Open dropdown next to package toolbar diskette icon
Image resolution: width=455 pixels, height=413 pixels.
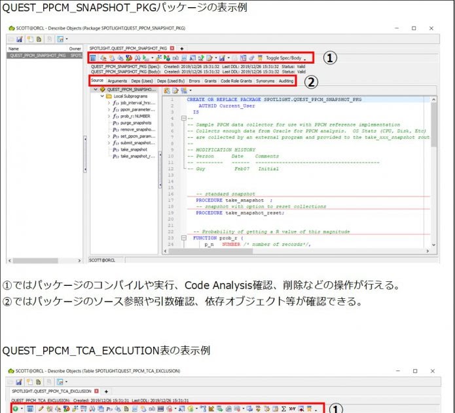[x=228, y=58]
